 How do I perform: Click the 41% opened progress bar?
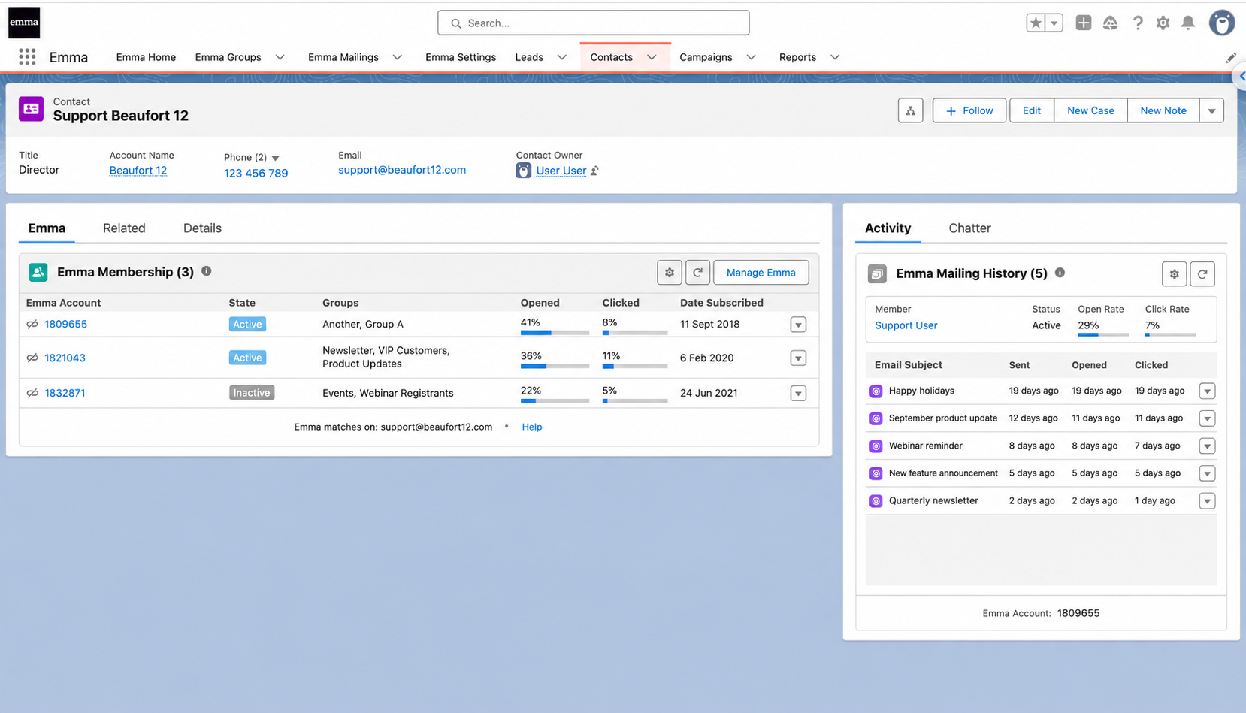tap(555, 332)
